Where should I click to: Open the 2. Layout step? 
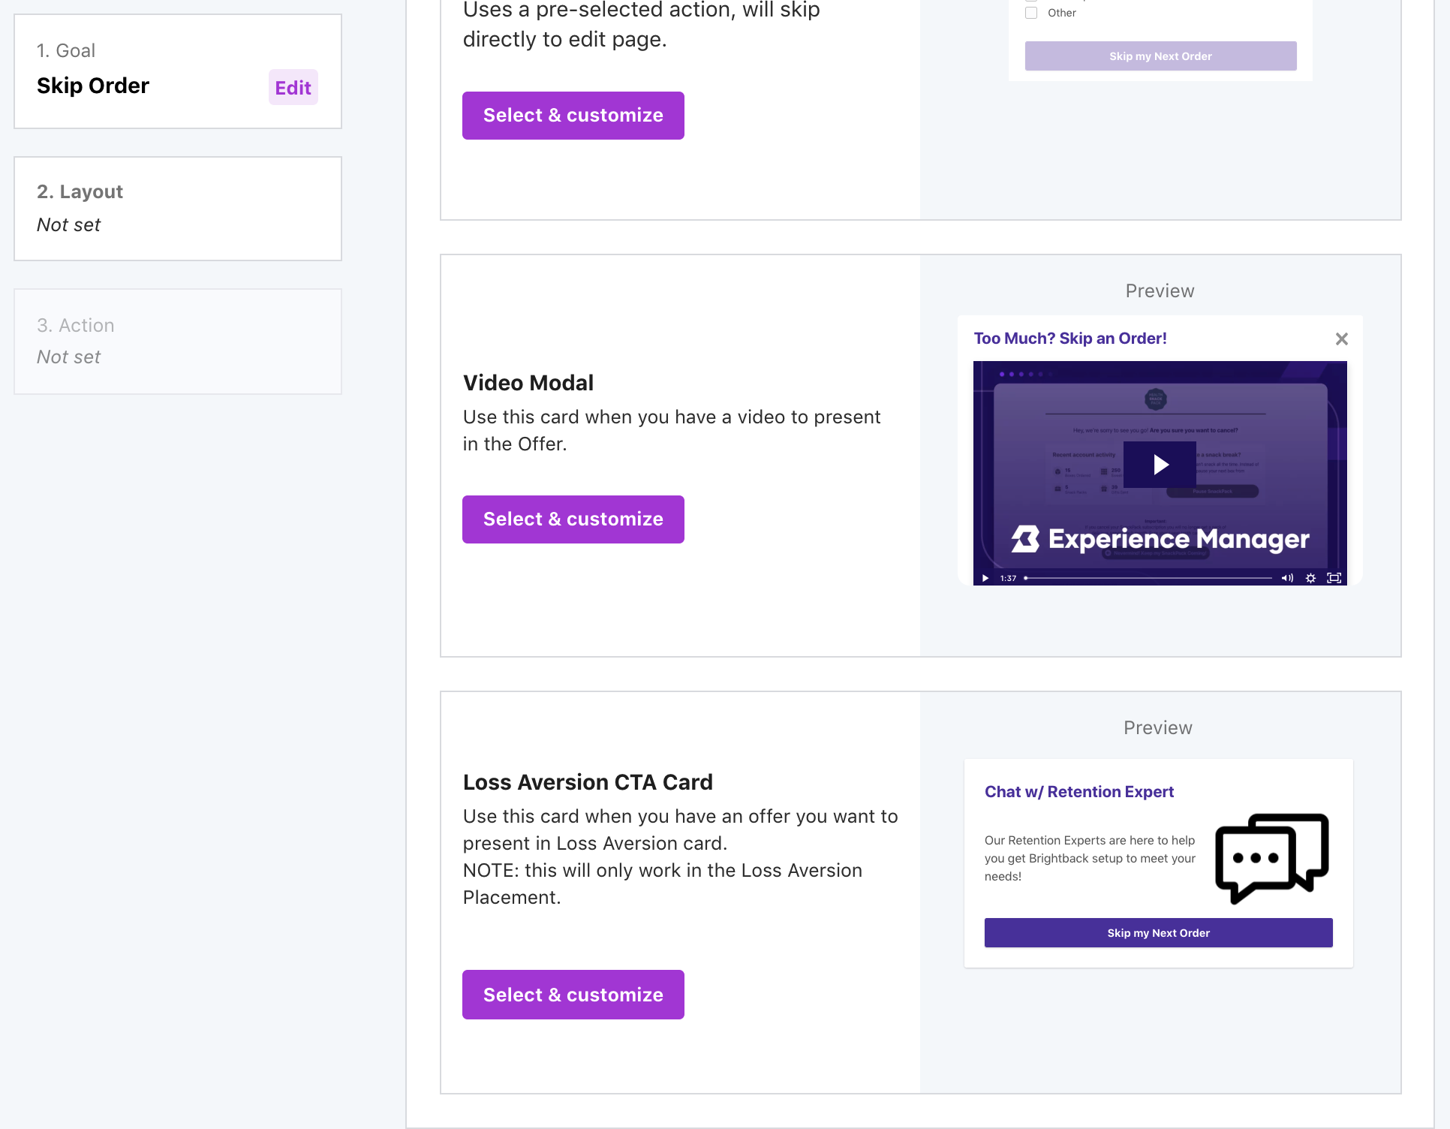pyautogui.click(x=178, y=209)
